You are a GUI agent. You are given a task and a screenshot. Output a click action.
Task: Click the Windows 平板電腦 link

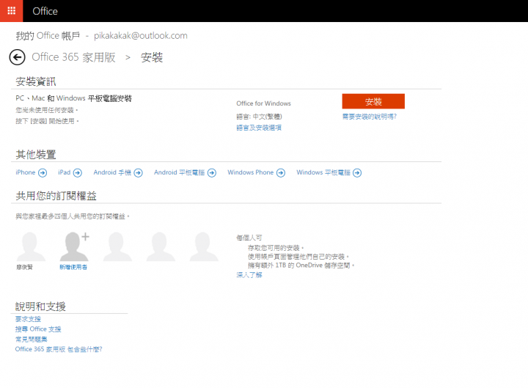tap(323, 172)
